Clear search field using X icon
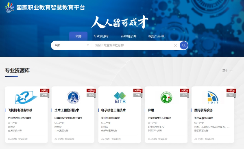This screenshot has height=149, width=244. click(175, 45)
